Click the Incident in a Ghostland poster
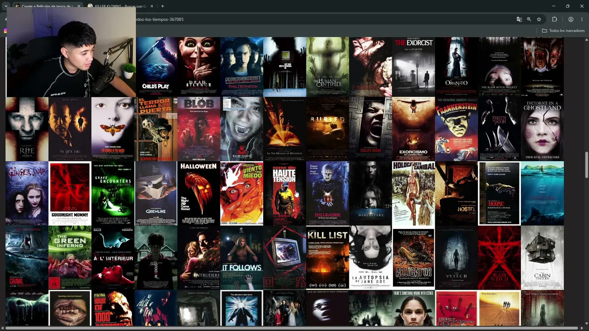 [x=543, y=129]
